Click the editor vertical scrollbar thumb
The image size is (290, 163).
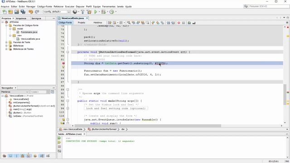285,94
